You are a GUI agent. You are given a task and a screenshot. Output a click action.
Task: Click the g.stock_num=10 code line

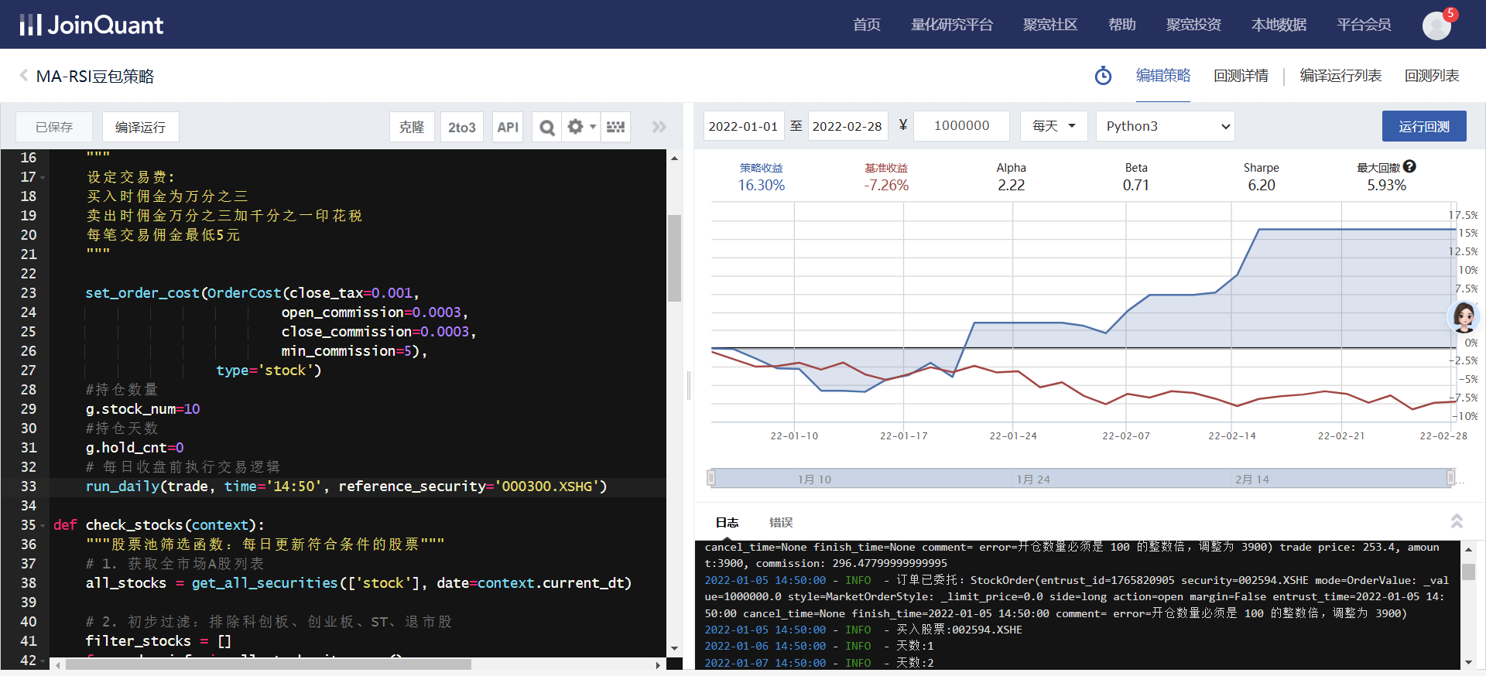click(142, 409)
